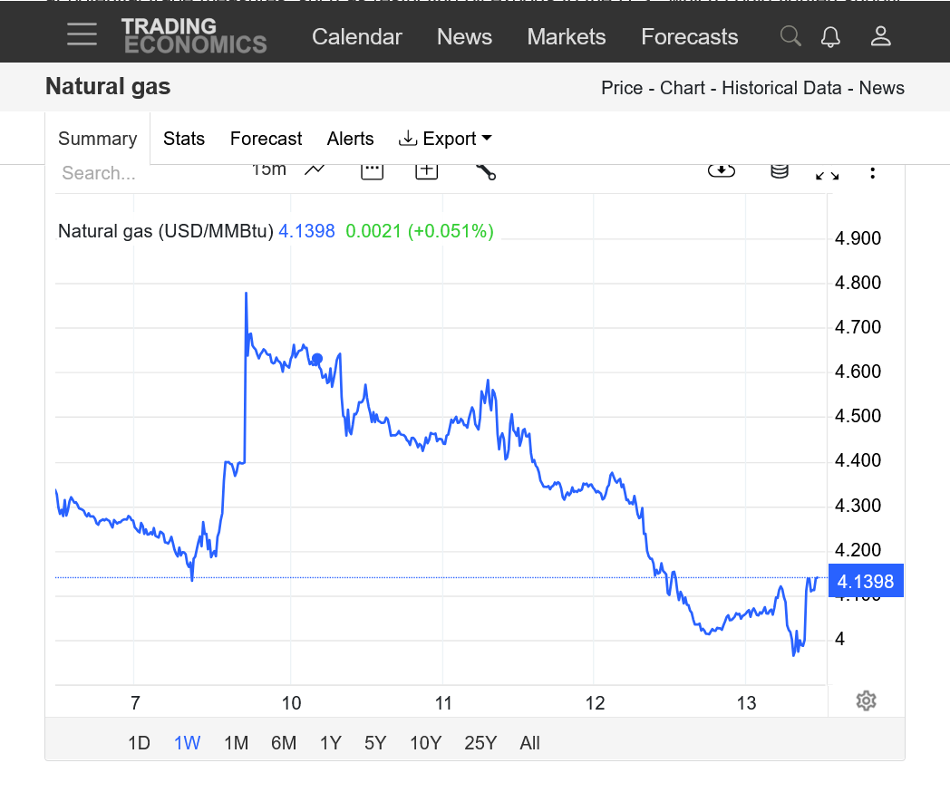
Task: Open the chart tools wrench icon
Action: pos(485,170)
